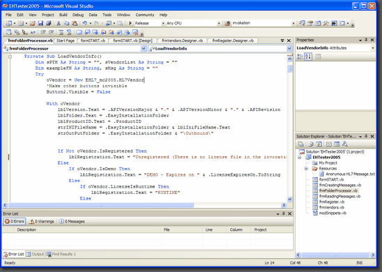This screenshot has height=272, width=382.
Task: Click the Categorized icon in Properties panel
Action: click(x=300, y=56)
